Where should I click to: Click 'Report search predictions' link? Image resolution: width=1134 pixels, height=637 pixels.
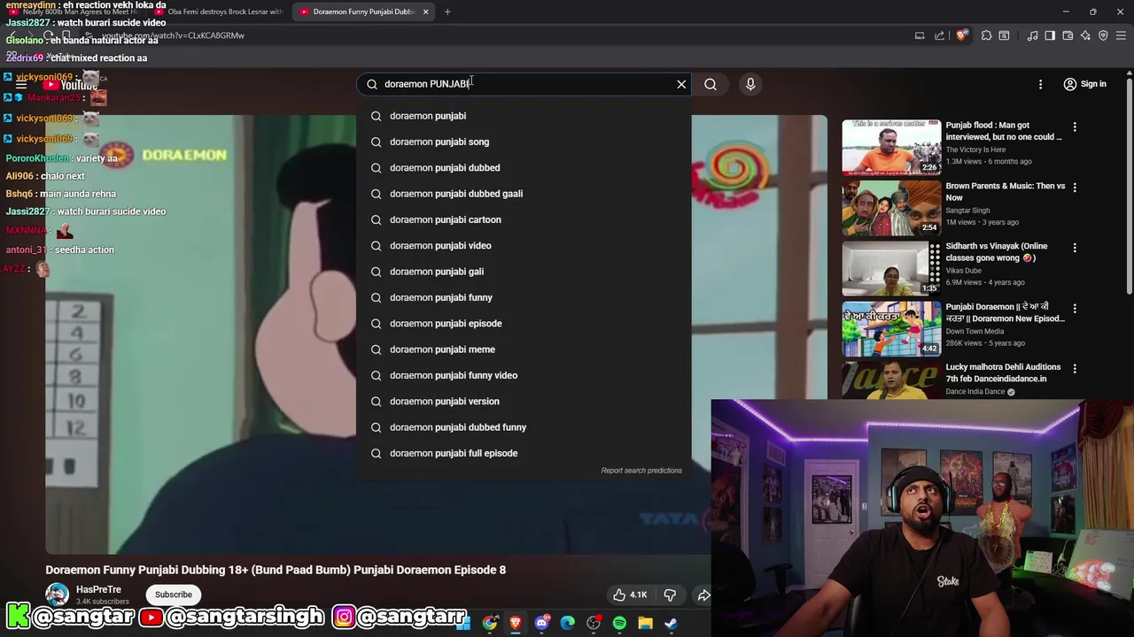pos(641,471)
